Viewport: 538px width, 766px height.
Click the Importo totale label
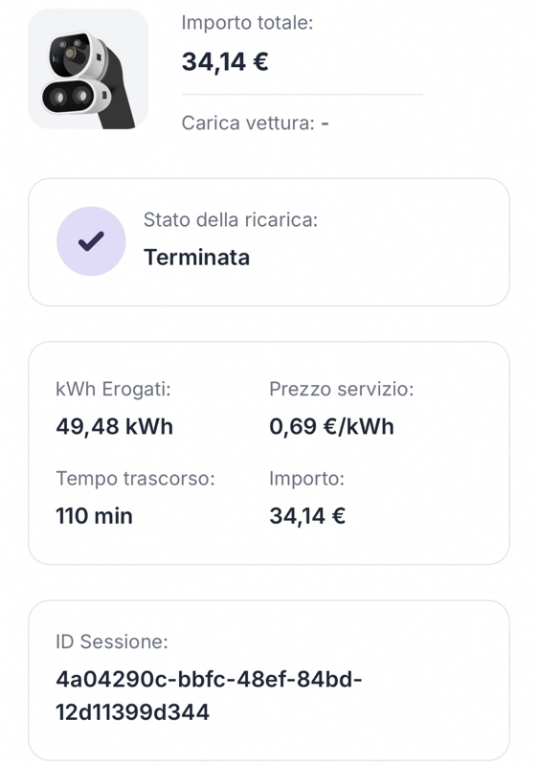click(x=247, y=23)
